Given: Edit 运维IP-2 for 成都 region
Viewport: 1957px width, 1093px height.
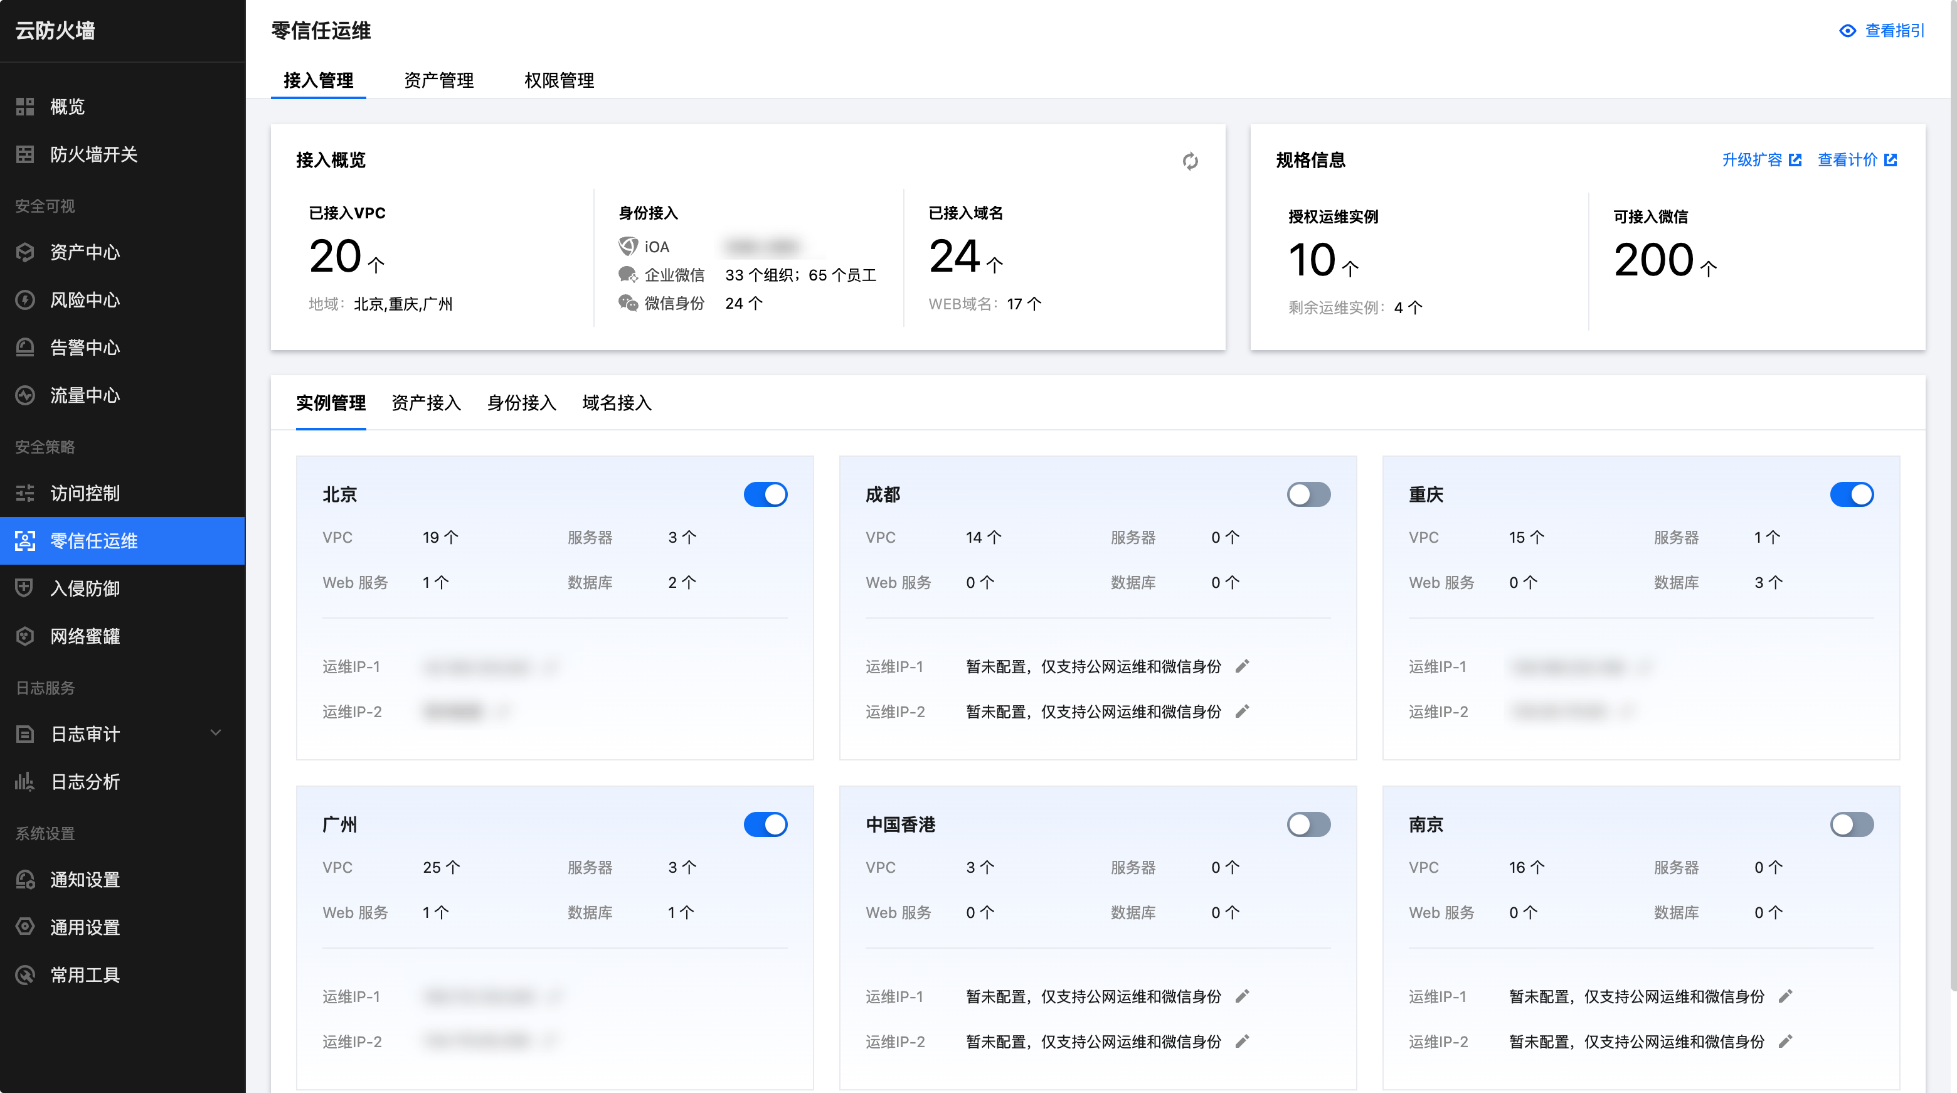Looking at the screenshot, I should coord(1242,712).
